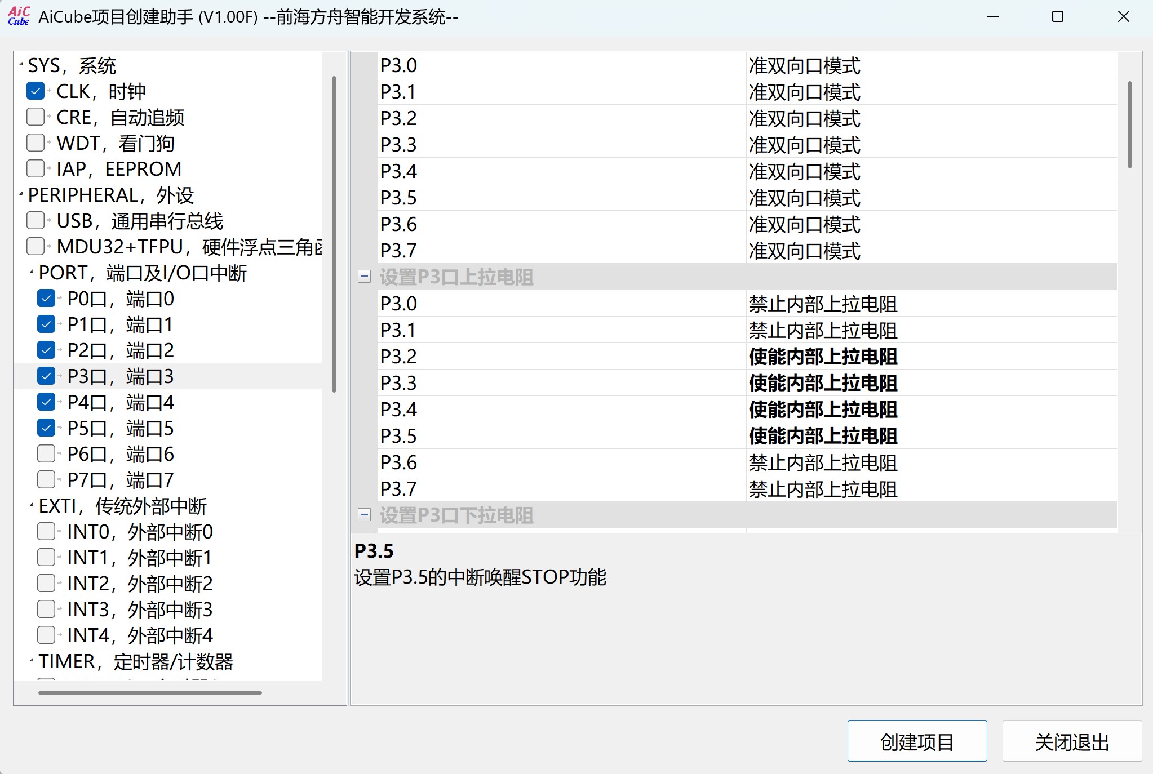Screen dimensions: 1153x774
Task: Click the tree panel vertical scrollbar
Action: [334, 234]
